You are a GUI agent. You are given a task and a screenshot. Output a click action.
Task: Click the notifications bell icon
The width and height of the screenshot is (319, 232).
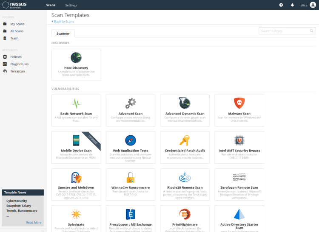[292, 5]
